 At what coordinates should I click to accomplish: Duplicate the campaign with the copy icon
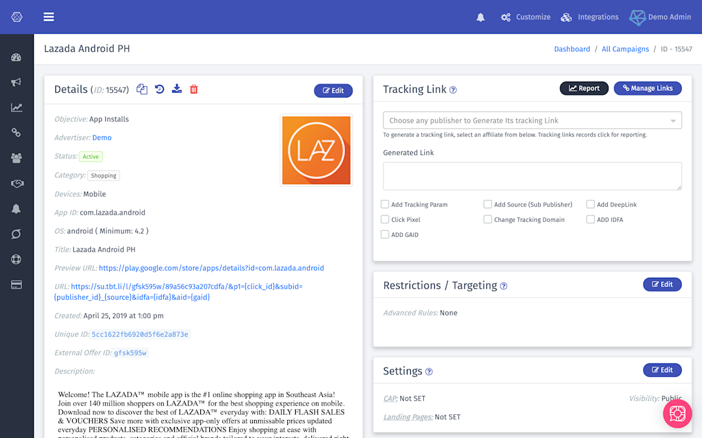click(x=142, y=90)
